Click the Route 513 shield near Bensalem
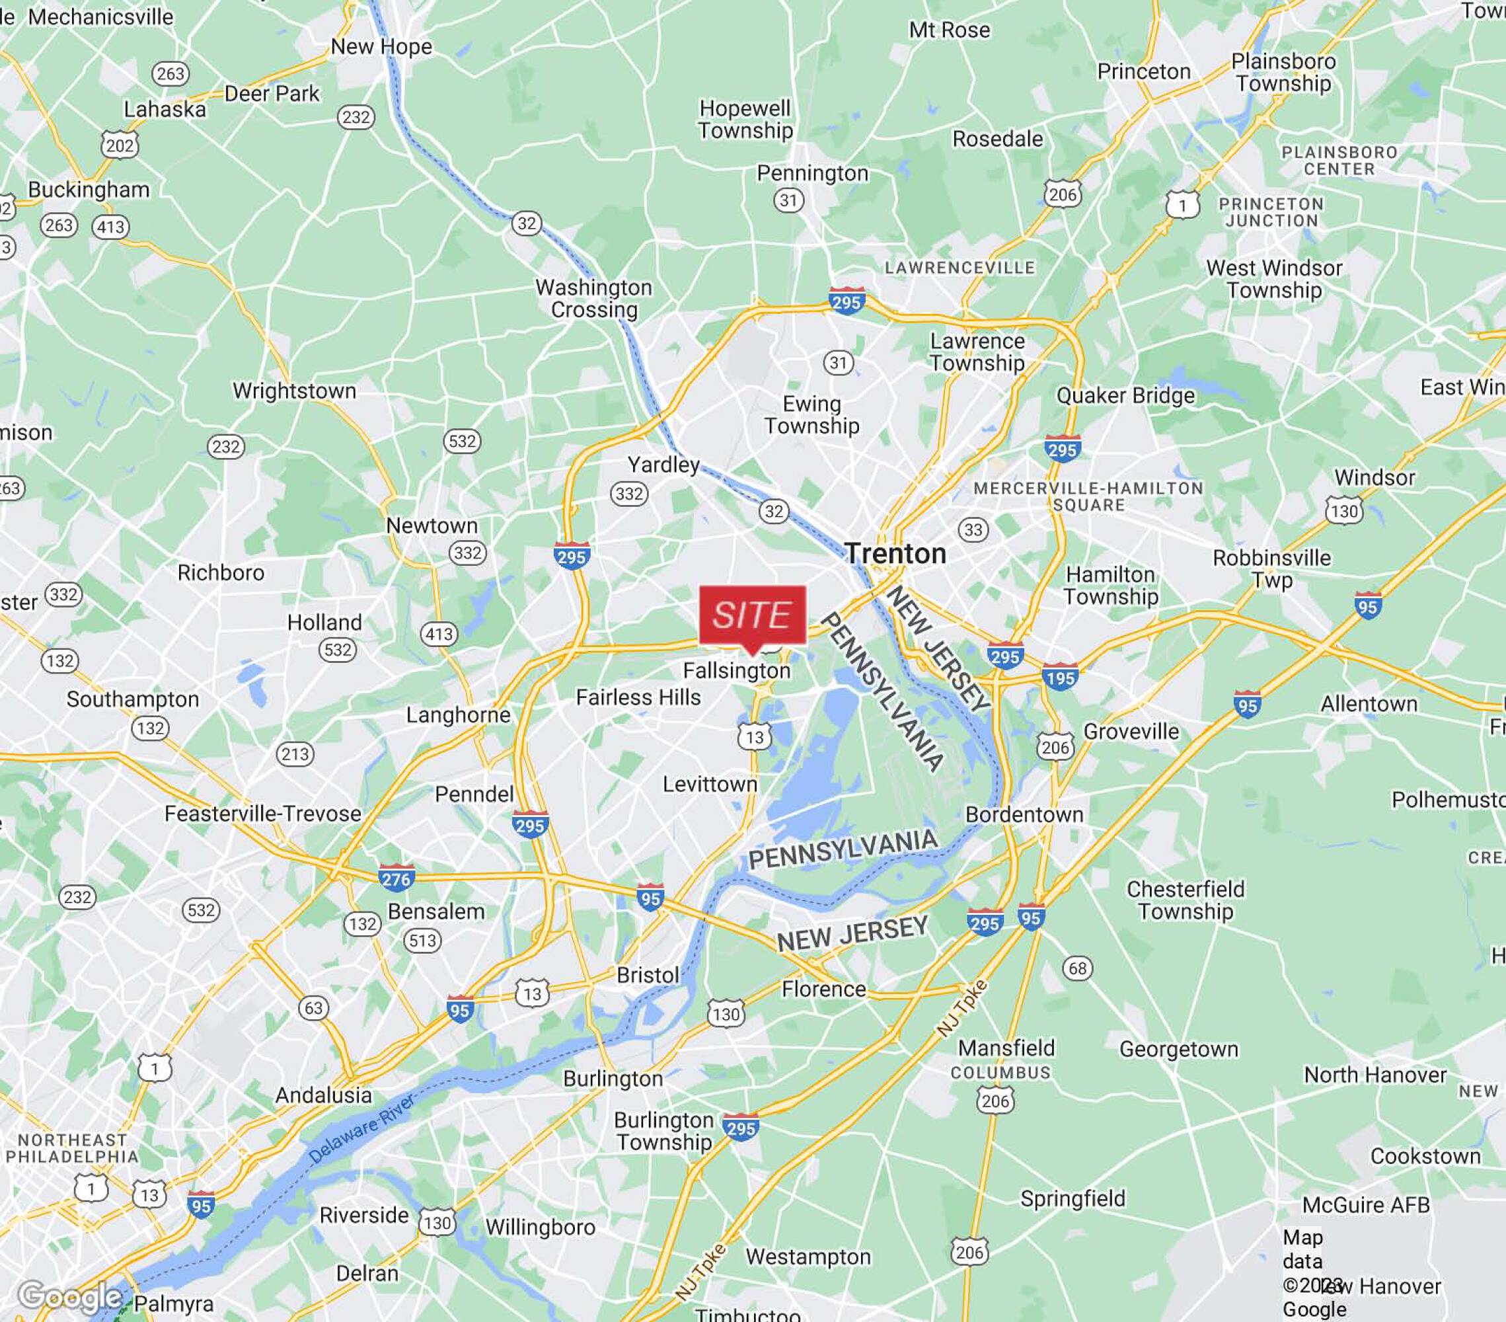The image size is (1506, 1322). (423, 941)
